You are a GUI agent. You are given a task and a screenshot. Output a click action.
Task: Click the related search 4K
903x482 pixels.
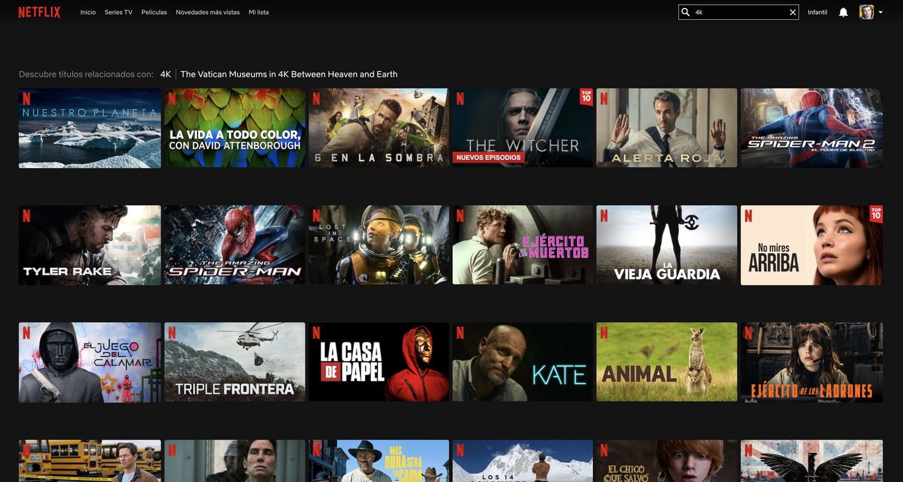click(165, 73)
